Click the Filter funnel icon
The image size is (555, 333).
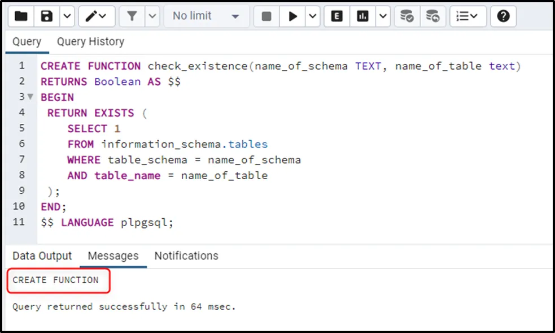[x=132, y=16]
